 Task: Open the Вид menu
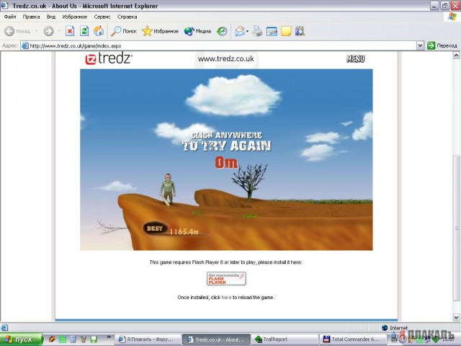pos(51,17)
